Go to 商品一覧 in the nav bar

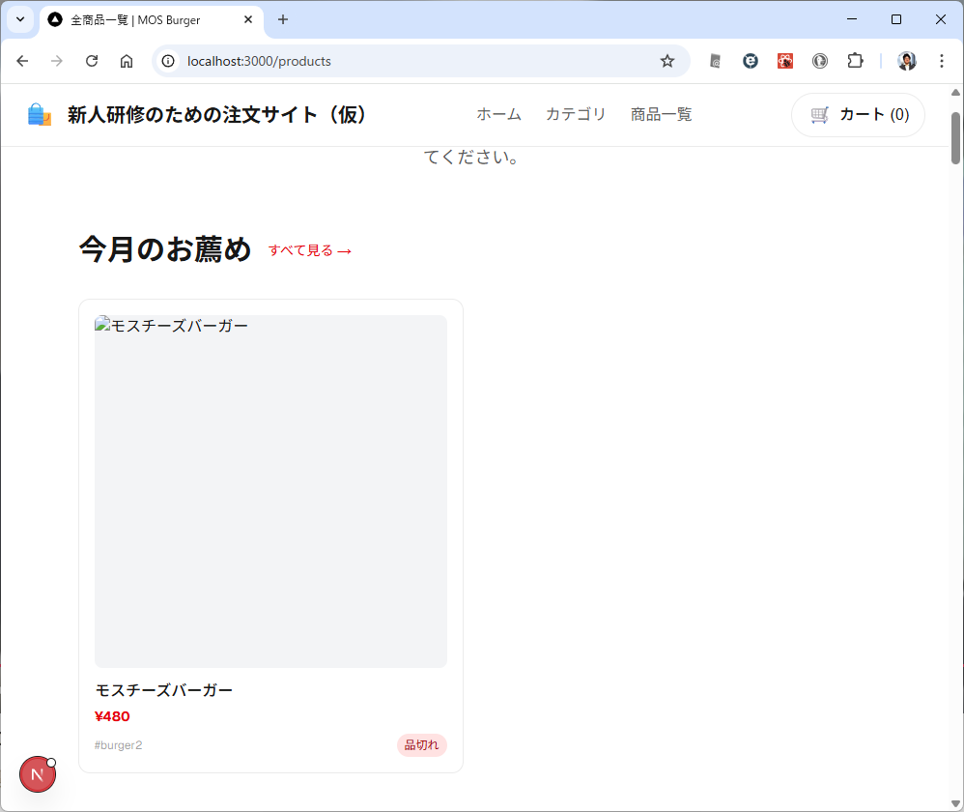pyautogui.click(x=661, y=115)
